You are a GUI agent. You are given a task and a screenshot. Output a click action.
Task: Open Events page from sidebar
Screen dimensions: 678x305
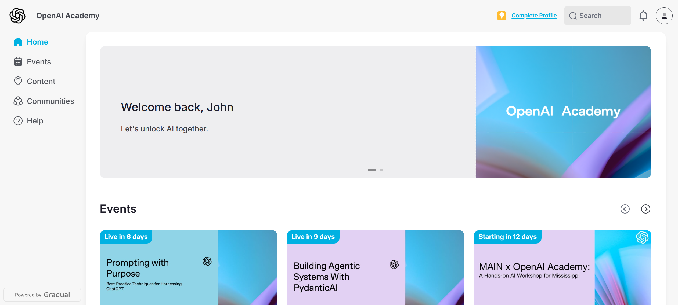32,62
